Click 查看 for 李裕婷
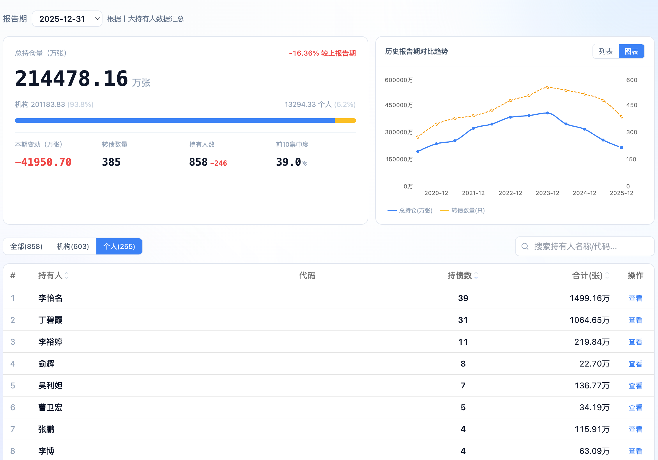Image resolution: width=658 pixels, height=460 pixels. pos(635,342)
